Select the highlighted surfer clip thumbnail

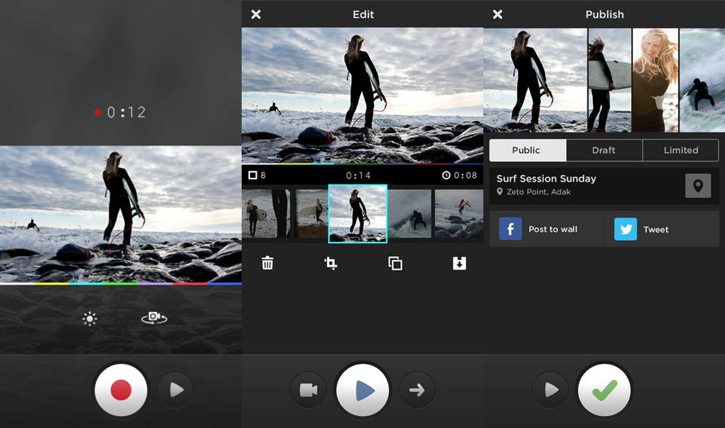358,213
